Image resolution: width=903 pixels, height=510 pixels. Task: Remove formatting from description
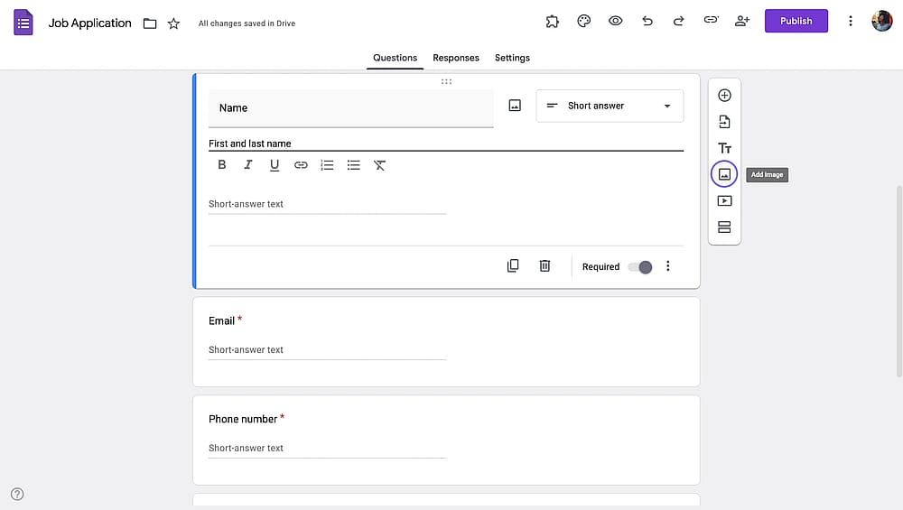(x=379, y=165)
